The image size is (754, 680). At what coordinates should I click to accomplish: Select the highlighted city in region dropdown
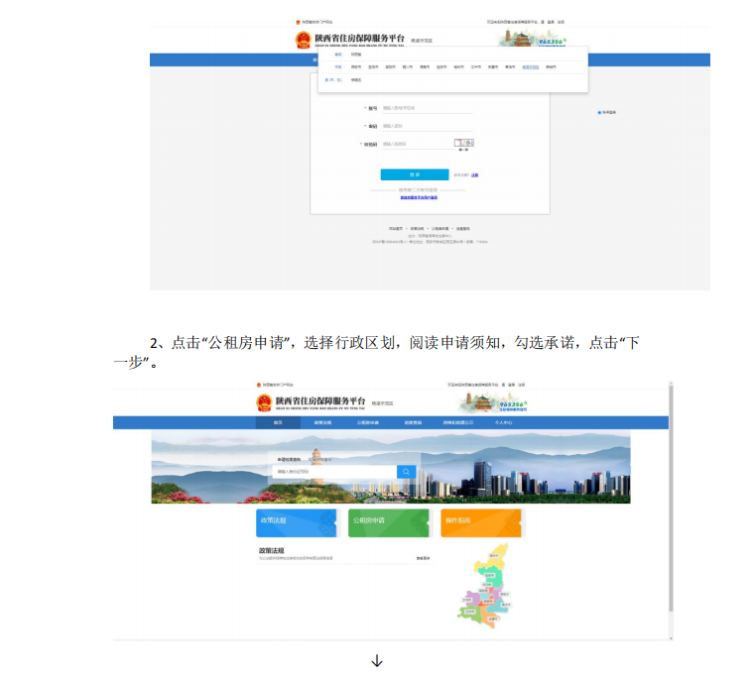click(x=532, y=67)
